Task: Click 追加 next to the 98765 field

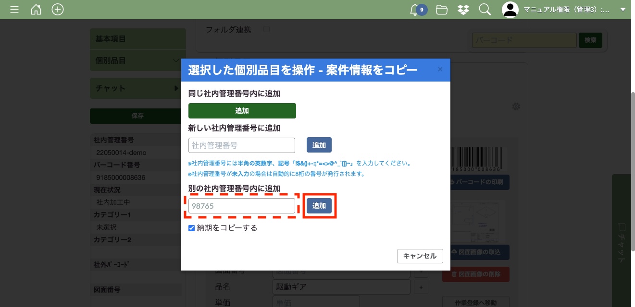Action: (319, 206)
